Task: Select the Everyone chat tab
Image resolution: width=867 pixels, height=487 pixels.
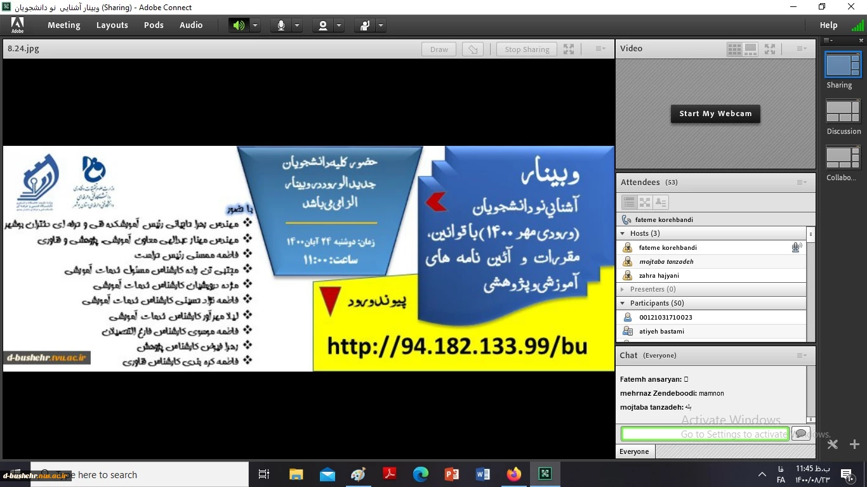Action: click(635, 451)
